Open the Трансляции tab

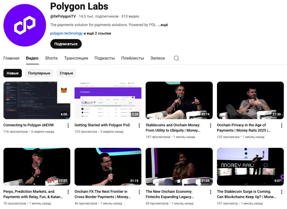pos(76,58)
